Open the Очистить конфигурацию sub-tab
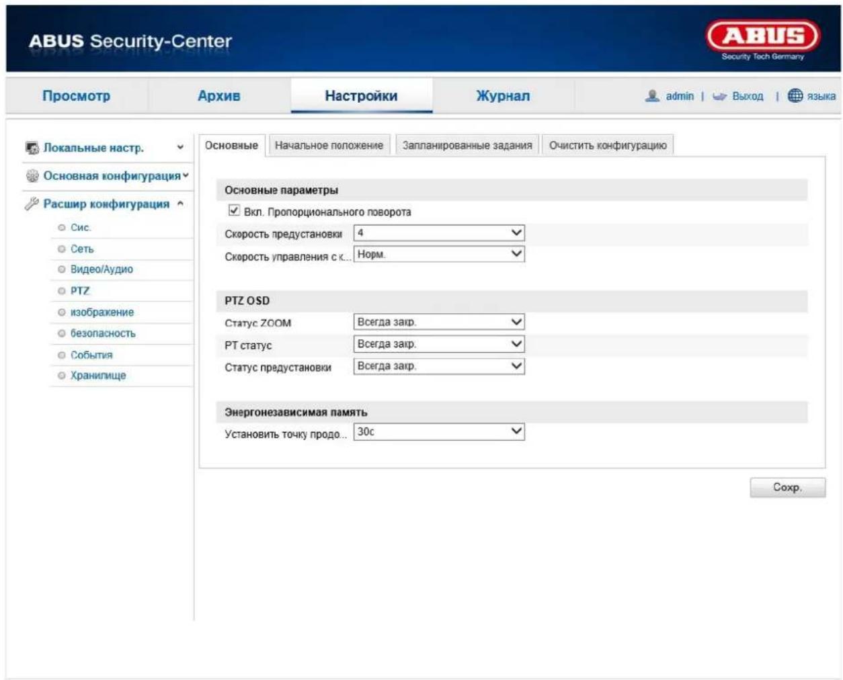 pos(608,145)
